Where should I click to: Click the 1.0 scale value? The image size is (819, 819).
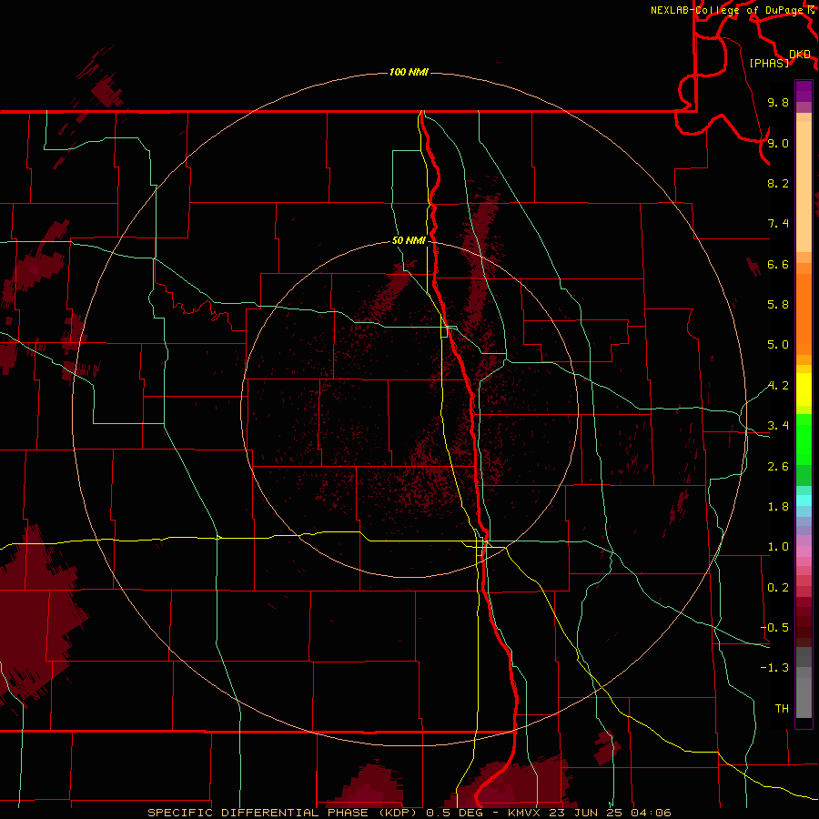pyautogui.click(x=778, y=547)
